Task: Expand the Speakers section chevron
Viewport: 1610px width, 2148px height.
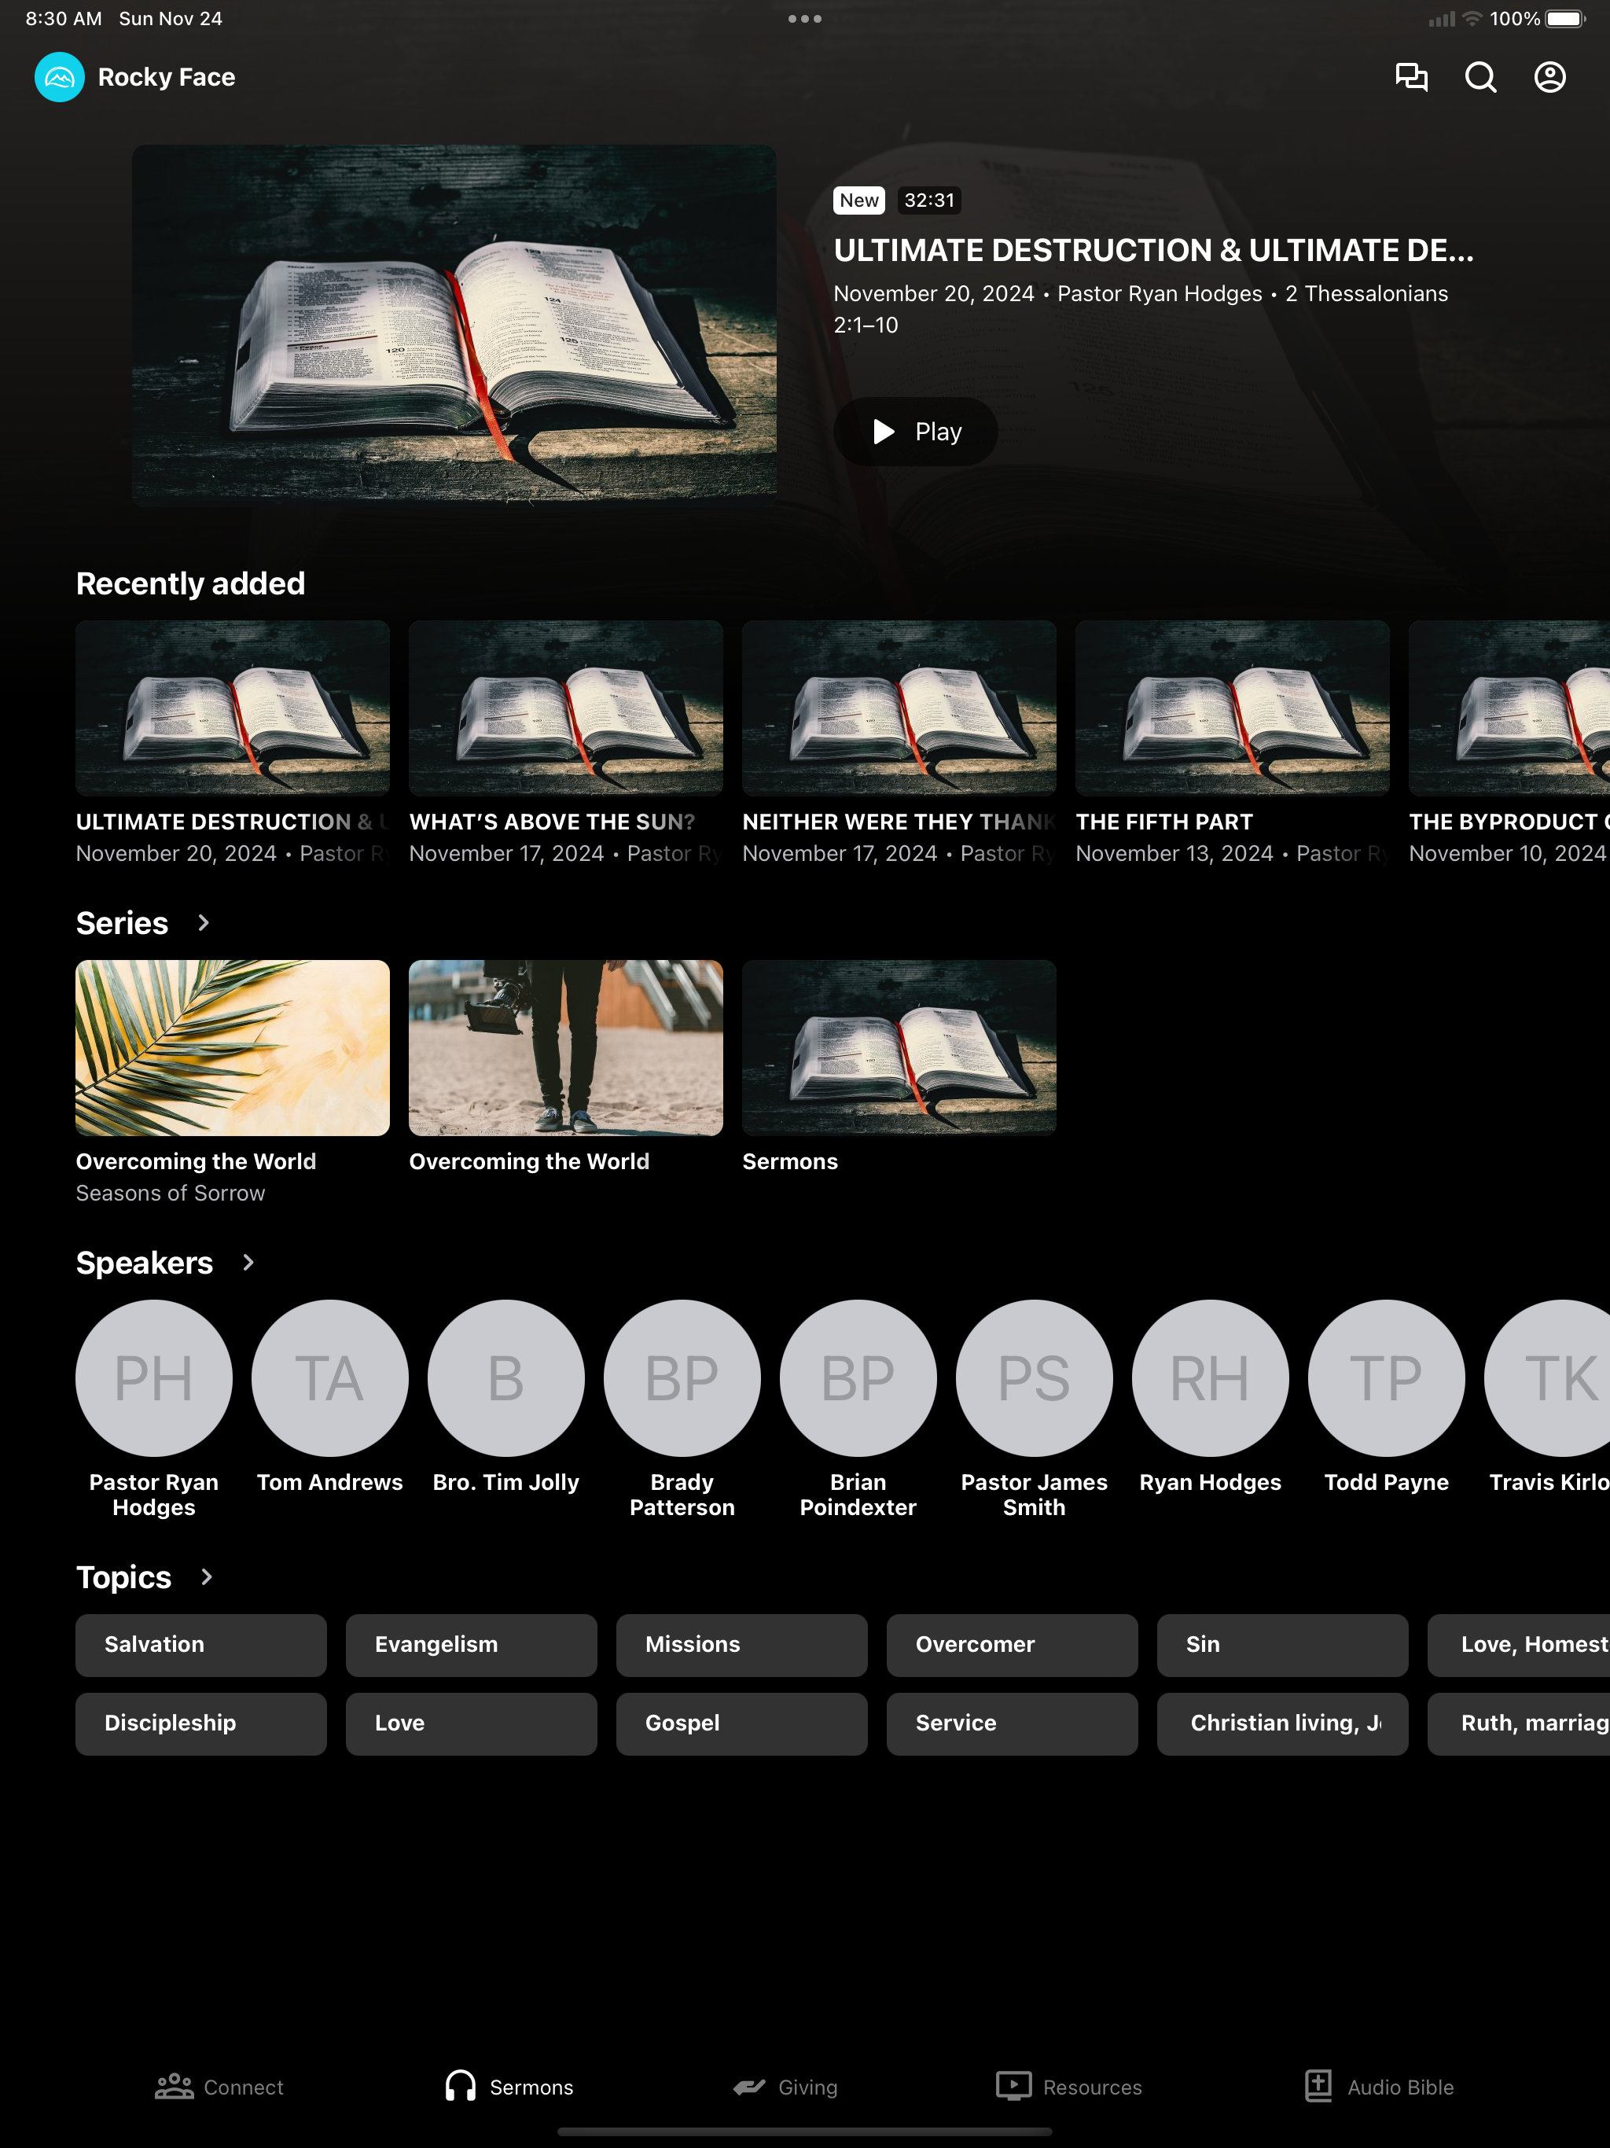Action: (248, 1263)
